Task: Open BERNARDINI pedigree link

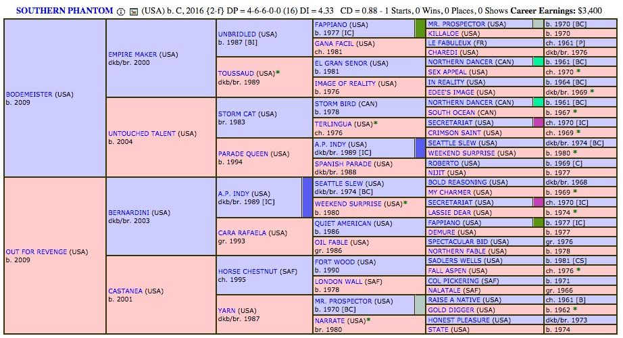Action: click(129, 213)
